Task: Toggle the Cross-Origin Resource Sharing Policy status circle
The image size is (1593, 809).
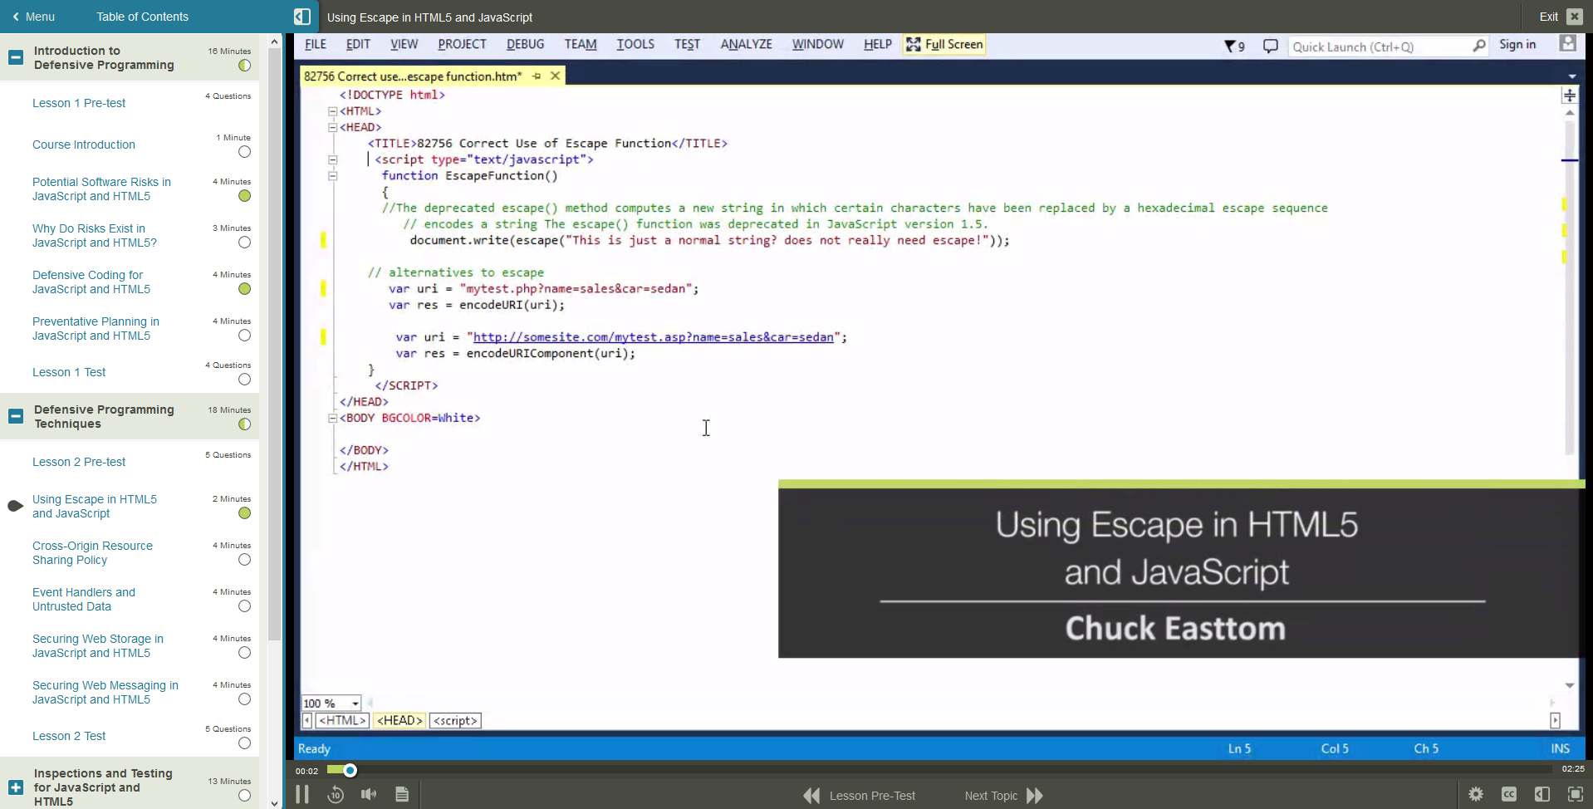Action: pos(244,560)
